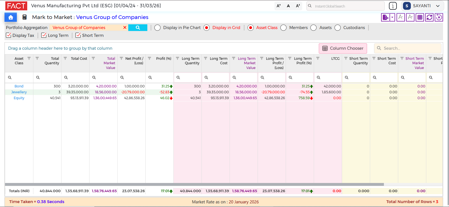
Task: Select Assets radio button
Action: click(x=313, y=28)
